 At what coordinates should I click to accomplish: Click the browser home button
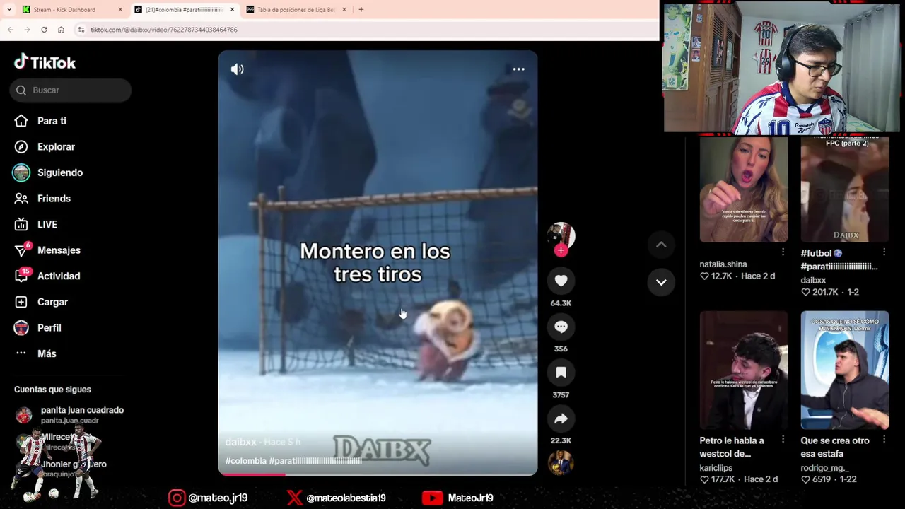point(61,30)
